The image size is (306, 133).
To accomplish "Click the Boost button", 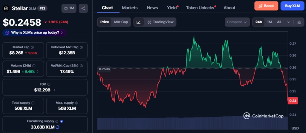I will pos(266,6).
